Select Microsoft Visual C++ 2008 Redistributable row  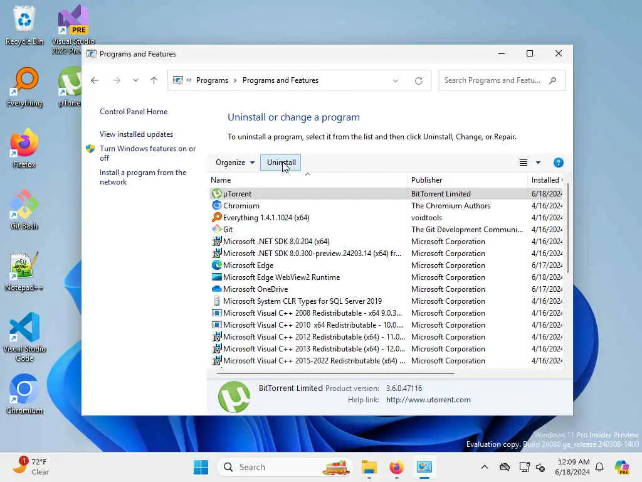386,313
